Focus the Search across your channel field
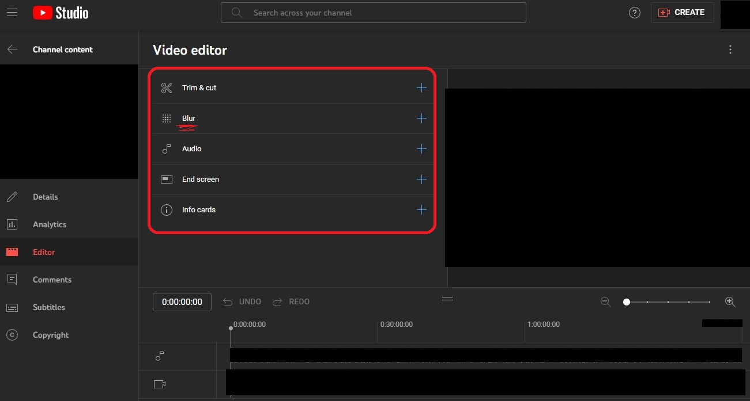750x401 pixels. (x=374, y=13)
